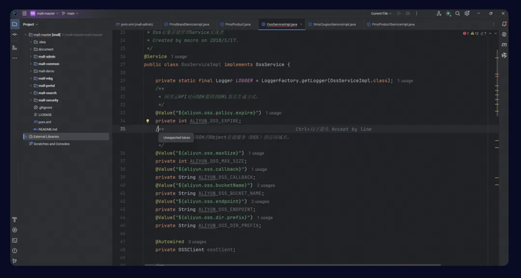
Task: Open the Commit tool window
Action: pos(14,35)
